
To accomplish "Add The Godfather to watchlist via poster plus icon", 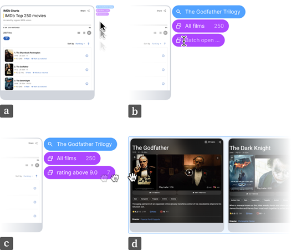I will [135, 157].
